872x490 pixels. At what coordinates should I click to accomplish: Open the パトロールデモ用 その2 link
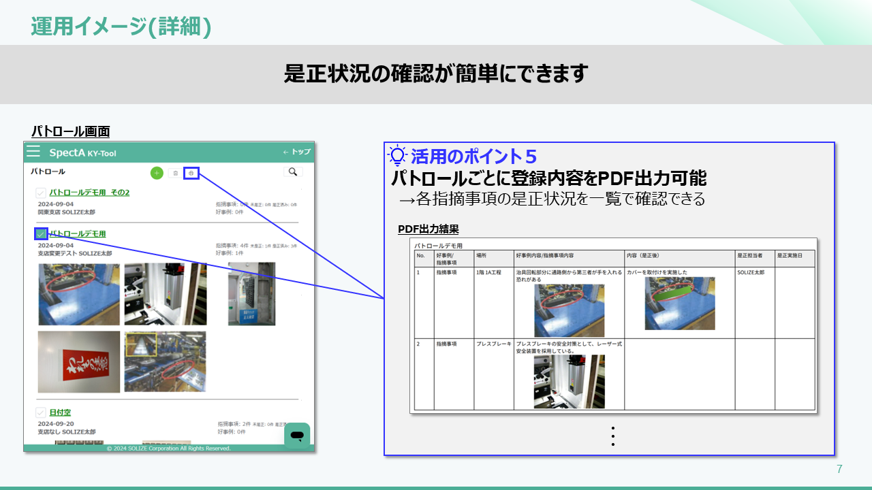(x=89, y=193)
